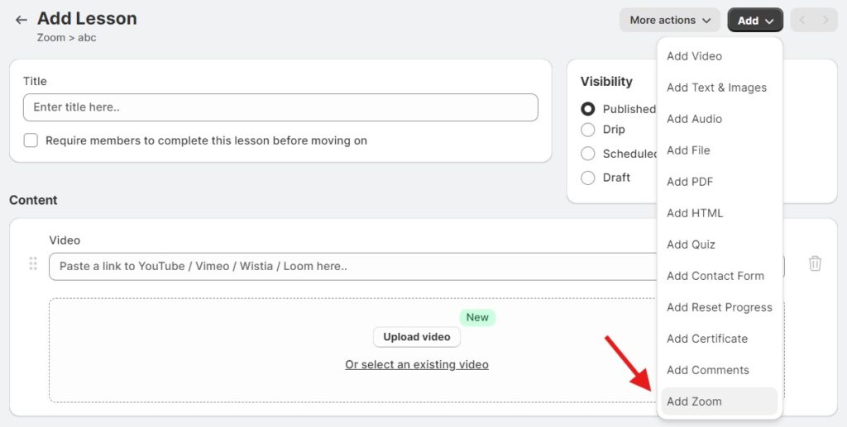Collapse the Add dropdown button
This screenshot has width=847, height=427.
click(755, 20)
